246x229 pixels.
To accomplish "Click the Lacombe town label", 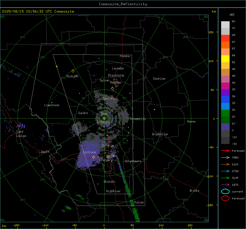I will point(118,68).
